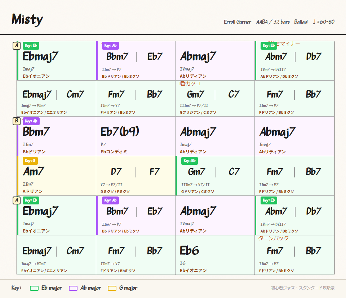The width and height of the screenshot is (346, 298).
Task: Click the F7 chord next to D7
Action: click(155, 172)
